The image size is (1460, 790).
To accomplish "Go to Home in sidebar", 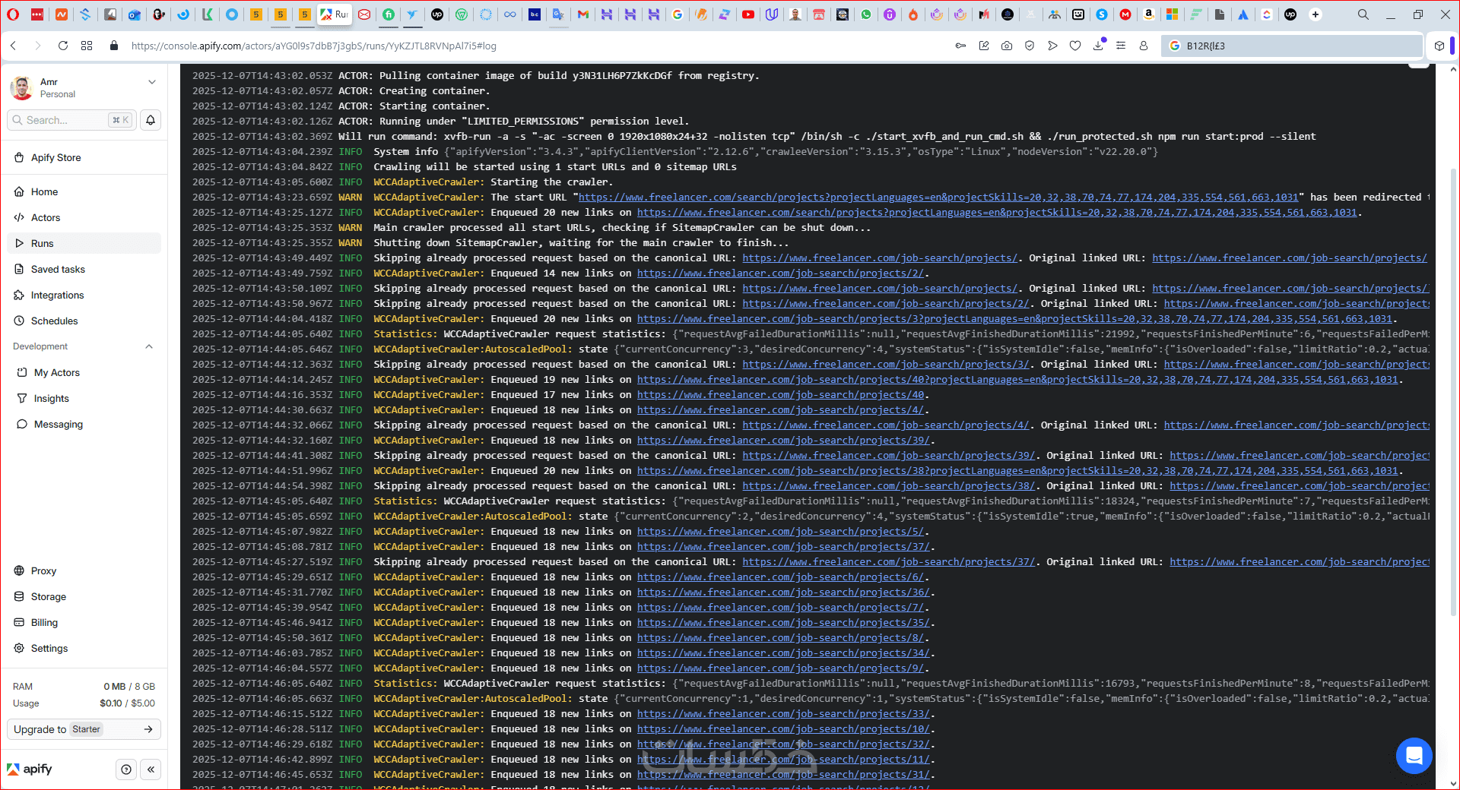I will tap(84, 192).
